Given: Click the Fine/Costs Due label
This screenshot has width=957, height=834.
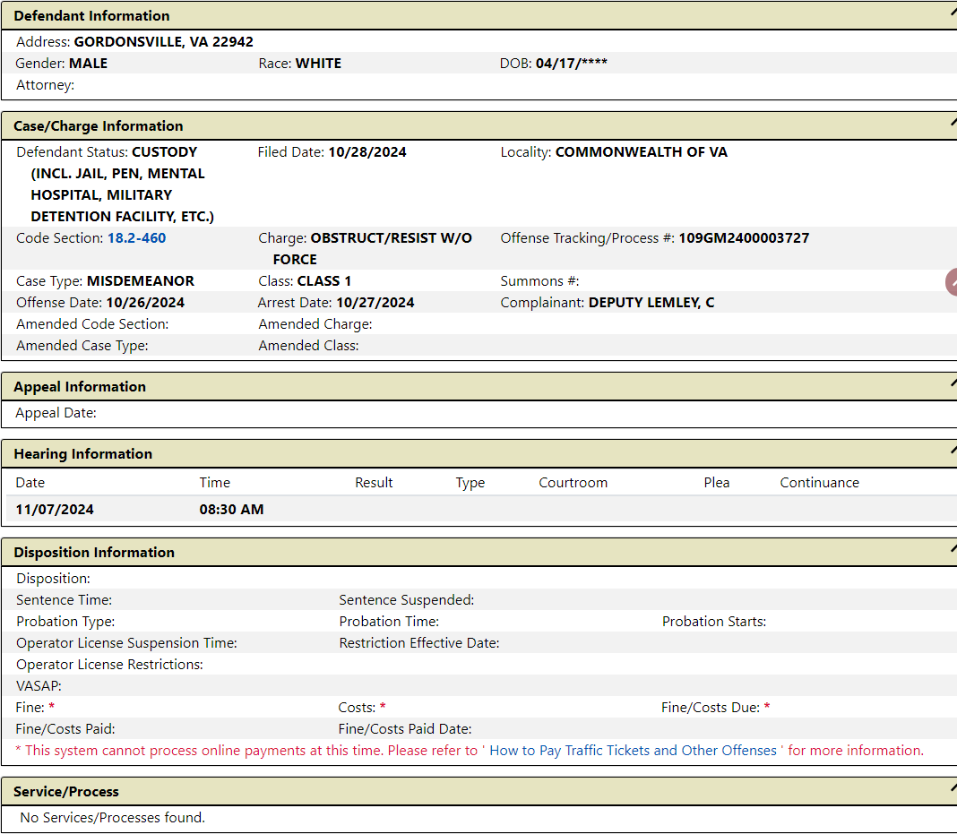Looking at the screenshot, I should pyautogui.click(x=711, y=708).
